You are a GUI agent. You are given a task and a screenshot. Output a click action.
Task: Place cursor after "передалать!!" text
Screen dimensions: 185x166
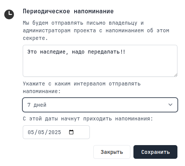125,52
